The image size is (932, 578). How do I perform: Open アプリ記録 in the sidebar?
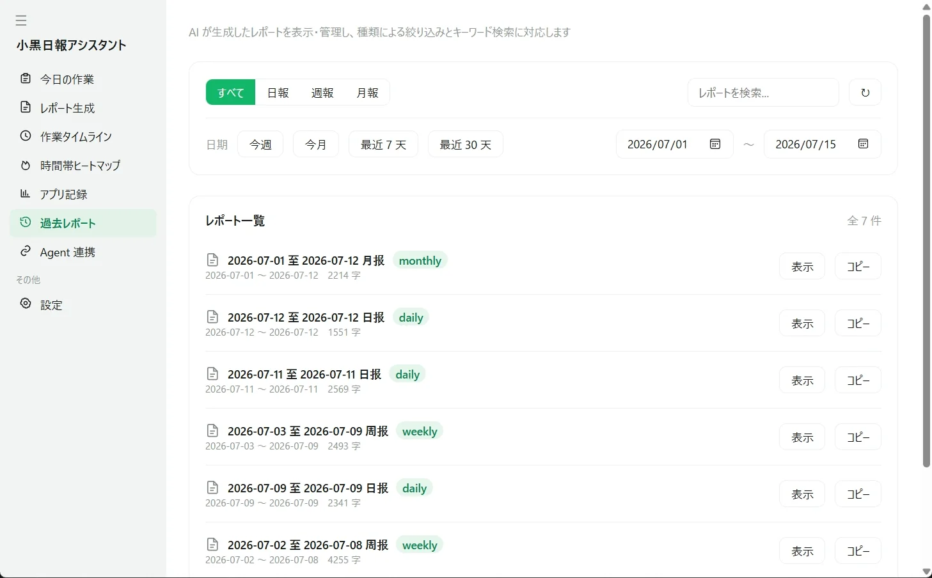coord(83,194)
